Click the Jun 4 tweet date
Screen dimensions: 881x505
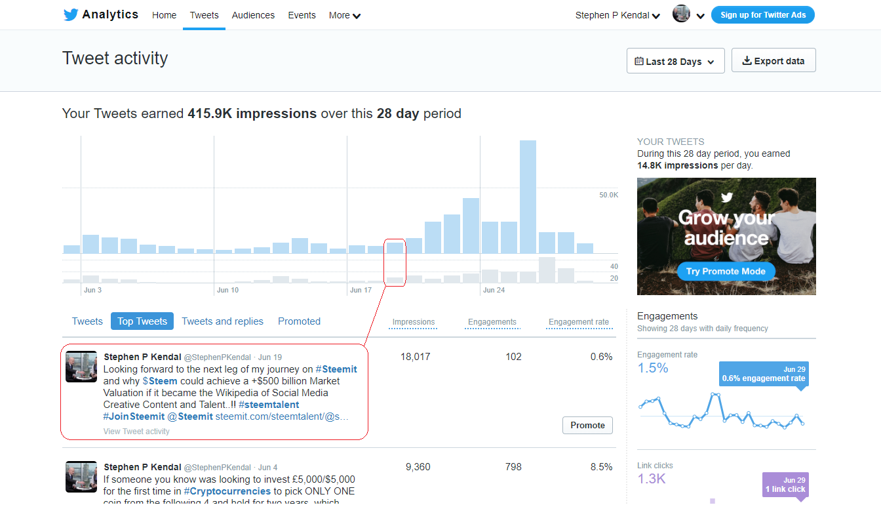pos(267,468)
